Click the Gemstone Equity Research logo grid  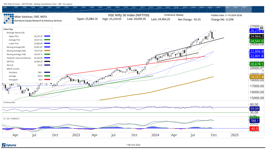[8, 19]
